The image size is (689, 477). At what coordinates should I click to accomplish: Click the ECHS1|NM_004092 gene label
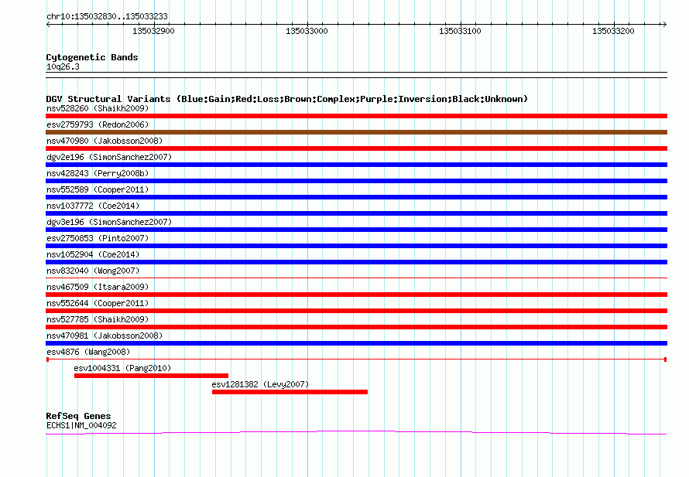pos(81,425)
